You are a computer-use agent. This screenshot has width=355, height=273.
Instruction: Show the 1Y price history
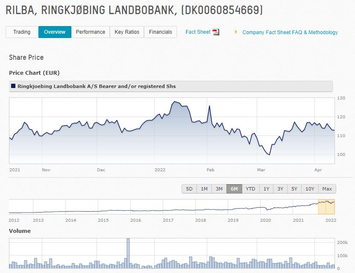[x=266, y=189]
